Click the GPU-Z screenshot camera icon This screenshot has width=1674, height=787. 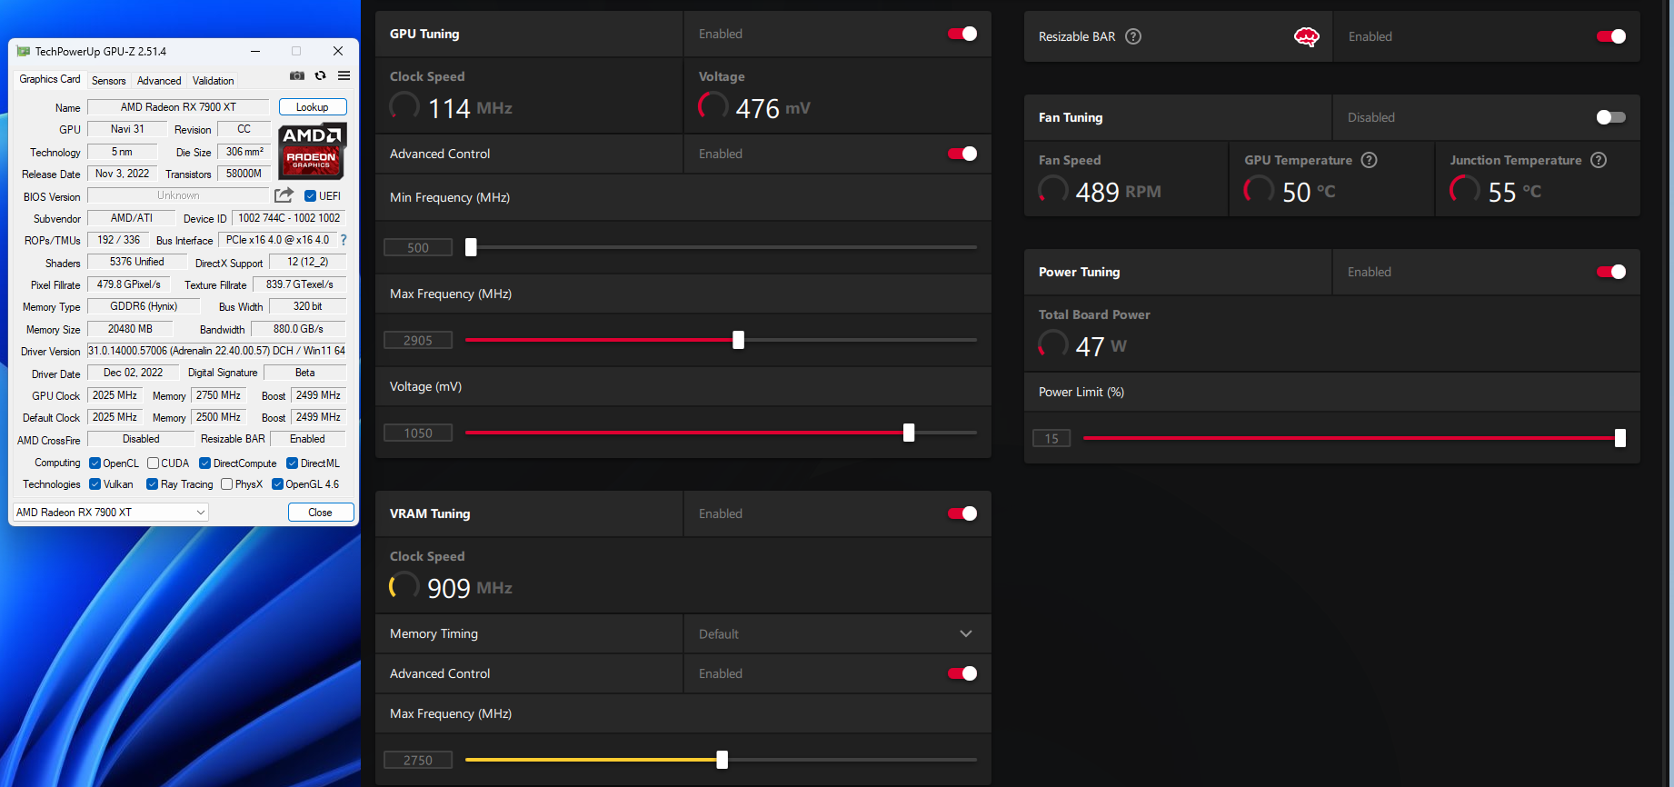(x=296, y=76)
